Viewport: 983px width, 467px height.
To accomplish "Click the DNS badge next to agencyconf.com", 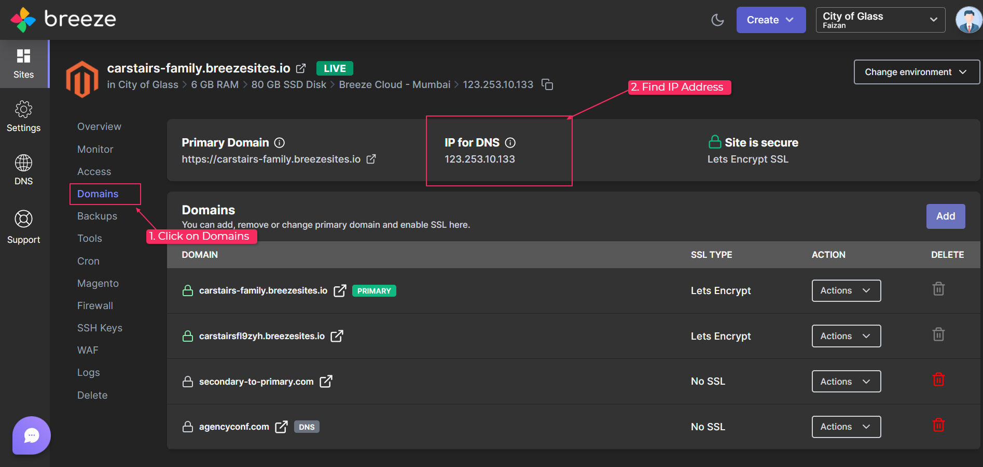I will (307, 427).
